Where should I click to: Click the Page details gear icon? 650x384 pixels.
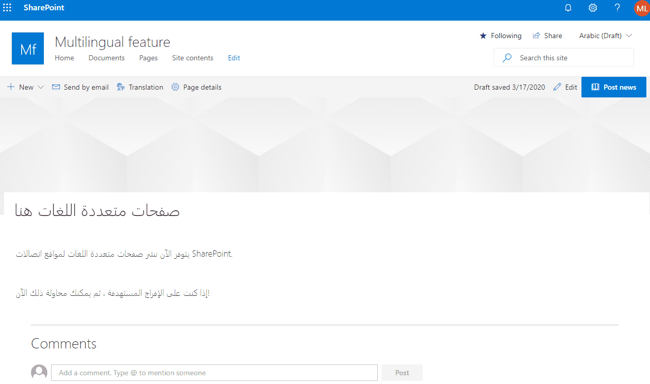[x=175, y=87]
